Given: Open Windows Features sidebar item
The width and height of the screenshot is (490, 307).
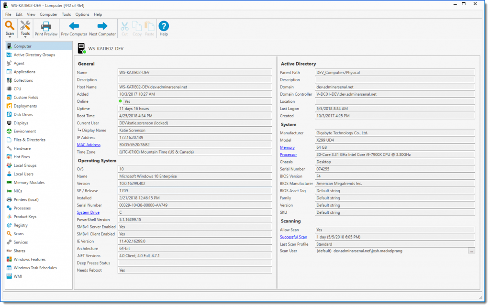Looking at the screenshot, I should (30, 259).
